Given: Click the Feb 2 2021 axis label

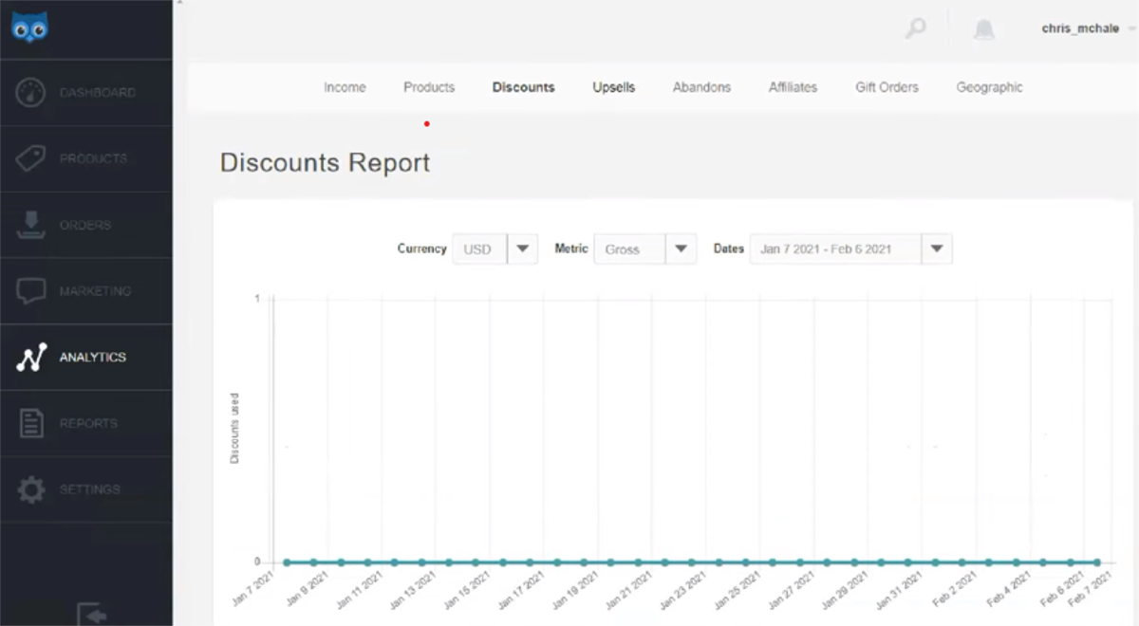Looking at the screenshot, I should pyautogui.click(x=954, y=588).
